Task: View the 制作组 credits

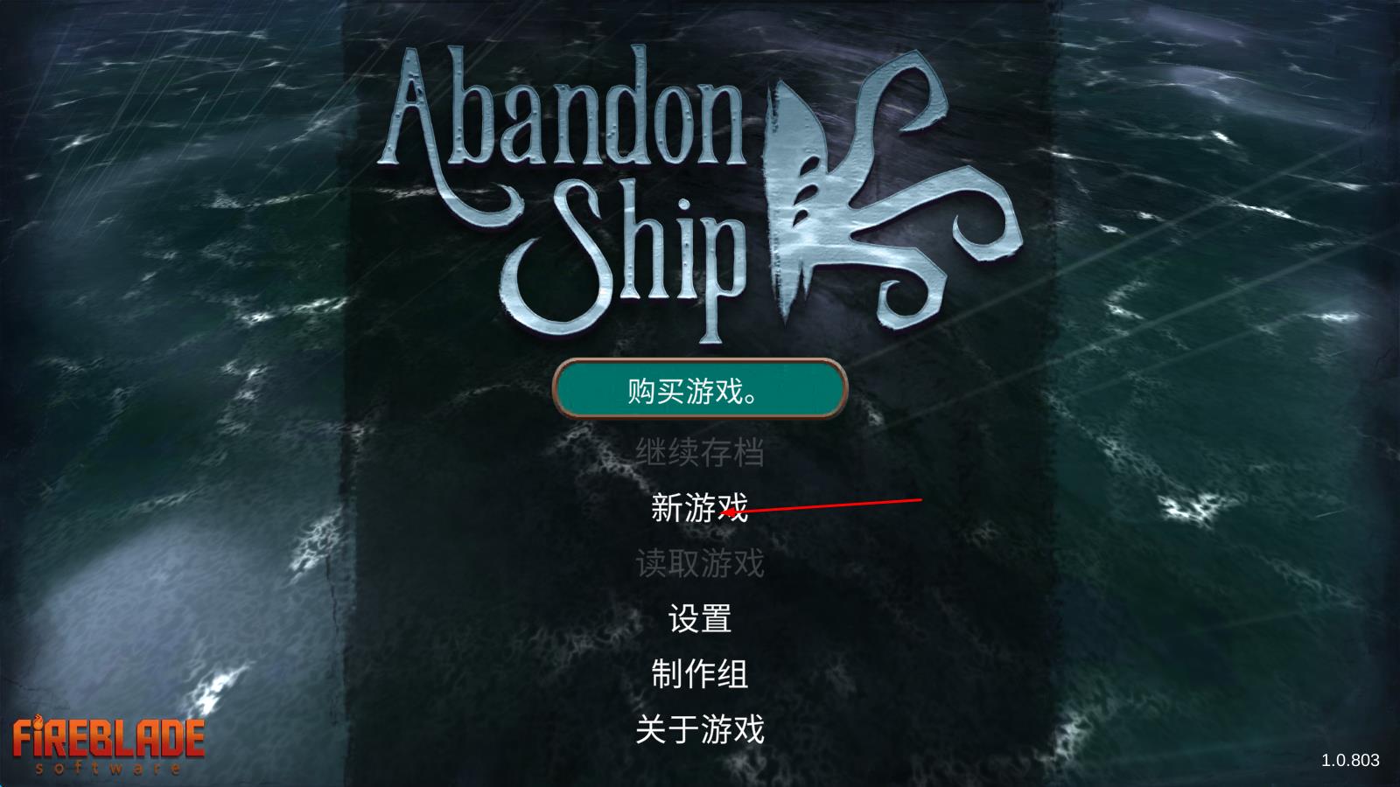Action: pos(699,673)
